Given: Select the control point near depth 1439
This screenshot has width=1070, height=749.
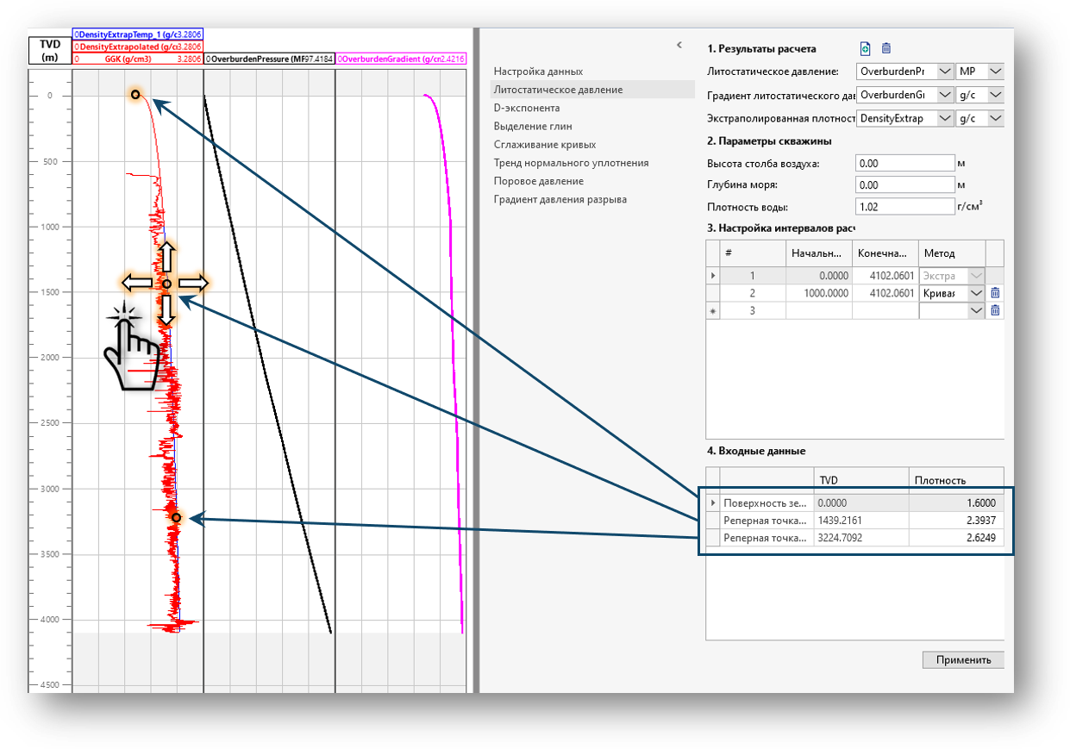Looking at the screenshot, I should (166, 284).
